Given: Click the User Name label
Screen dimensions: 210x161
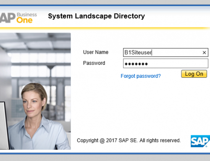Looking at the screenshot, I should coord(96,52).
